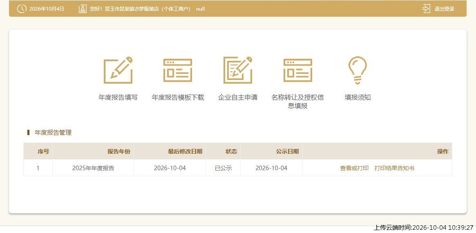Image resolution: width=476 pixels, height=233 pixels.
Task: Click the 企业自主申请 label
Action: pos(238,98)
